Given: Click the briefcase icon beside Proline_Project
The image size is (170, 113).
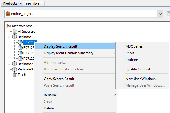Looking at the screenshot, I should pyautogui.click(x=8, y=14).
